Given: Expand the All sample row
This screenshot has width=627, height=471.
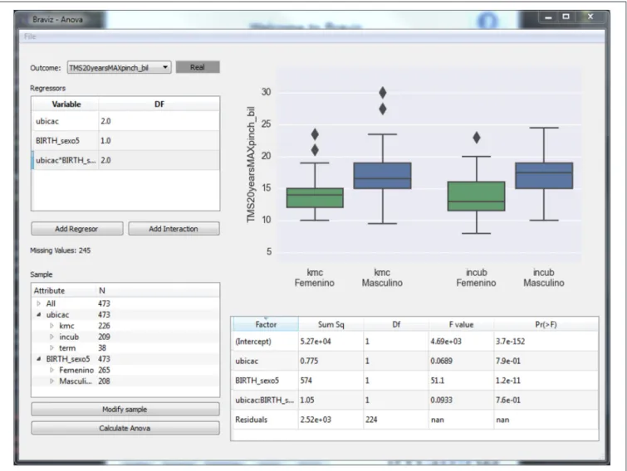Looking at the screenshot, I should point(39,303).
